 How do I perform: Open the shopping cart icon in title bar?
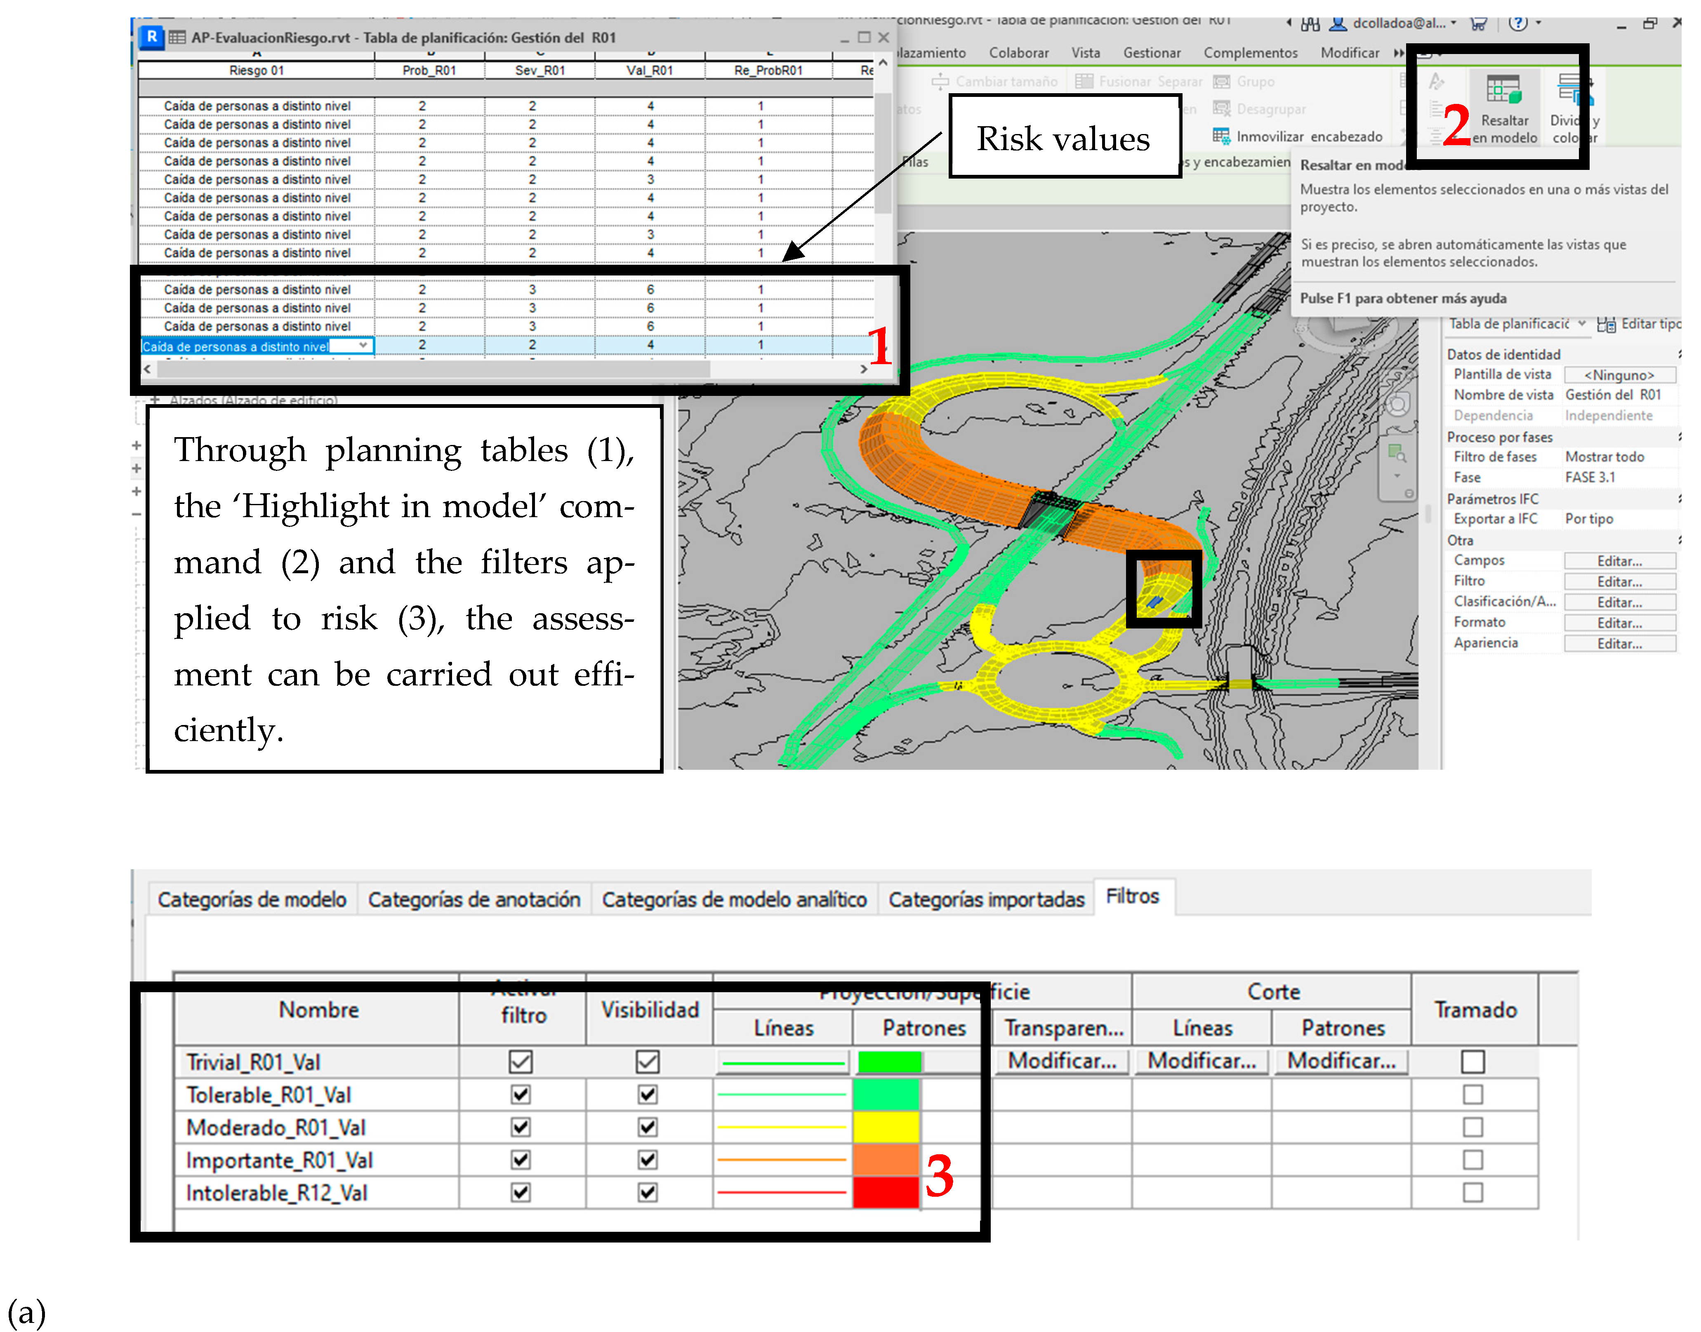[x=1478, y=24]
